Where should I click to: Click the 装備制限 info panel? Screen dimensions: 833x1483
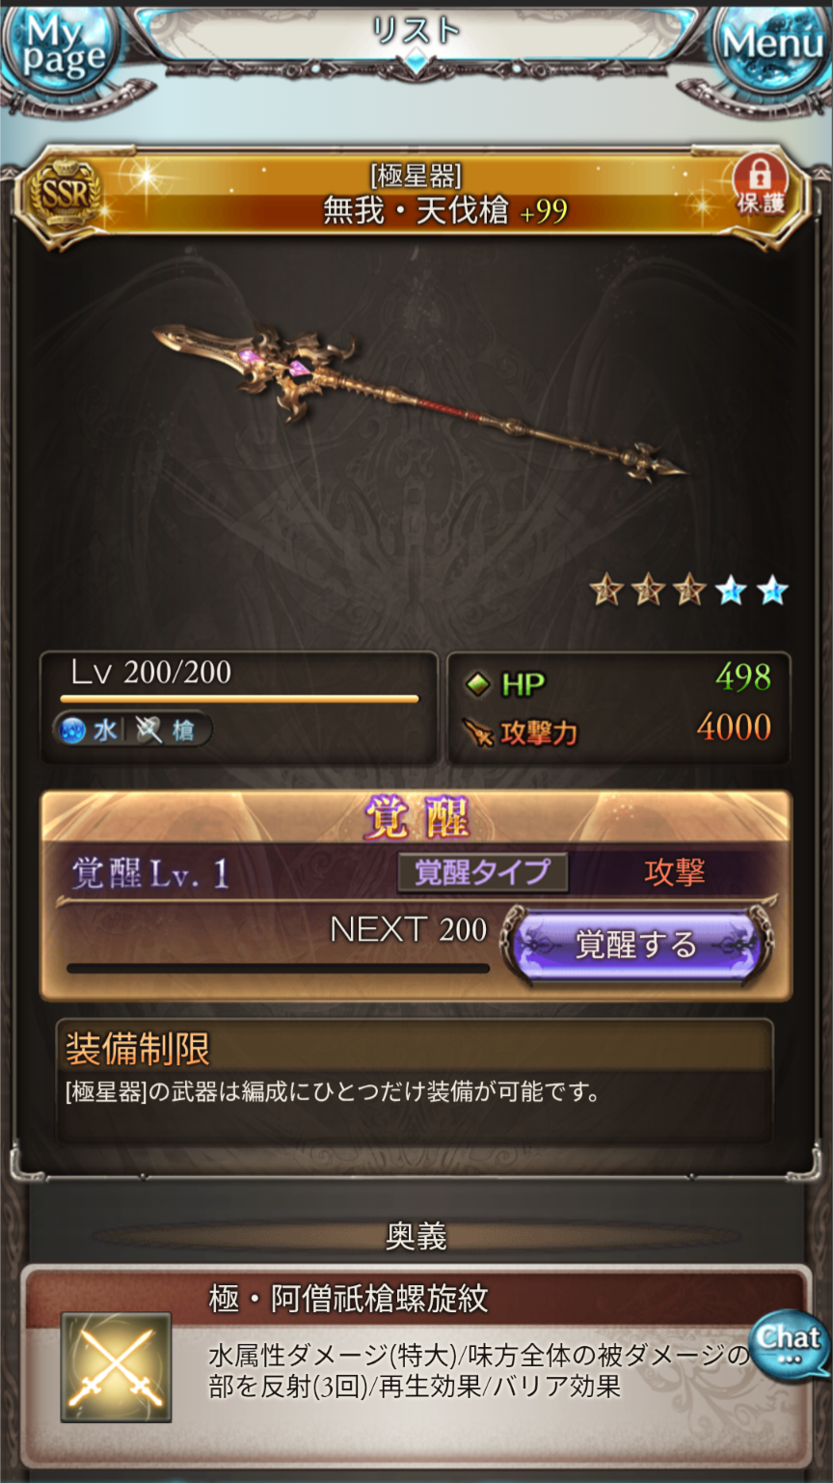point(416,1080)
